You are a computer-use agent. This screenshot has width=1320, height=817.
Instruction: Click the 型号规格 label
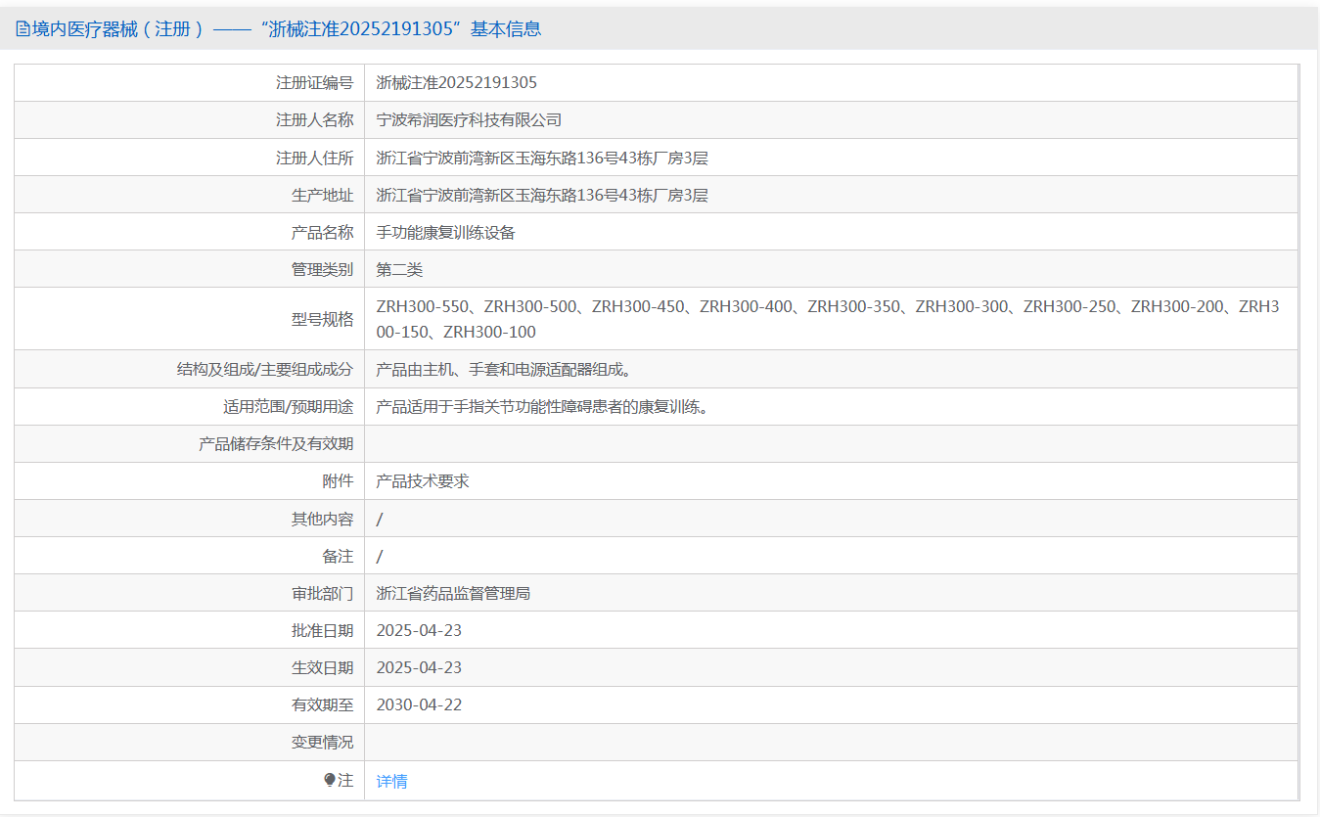pos(322,319)
